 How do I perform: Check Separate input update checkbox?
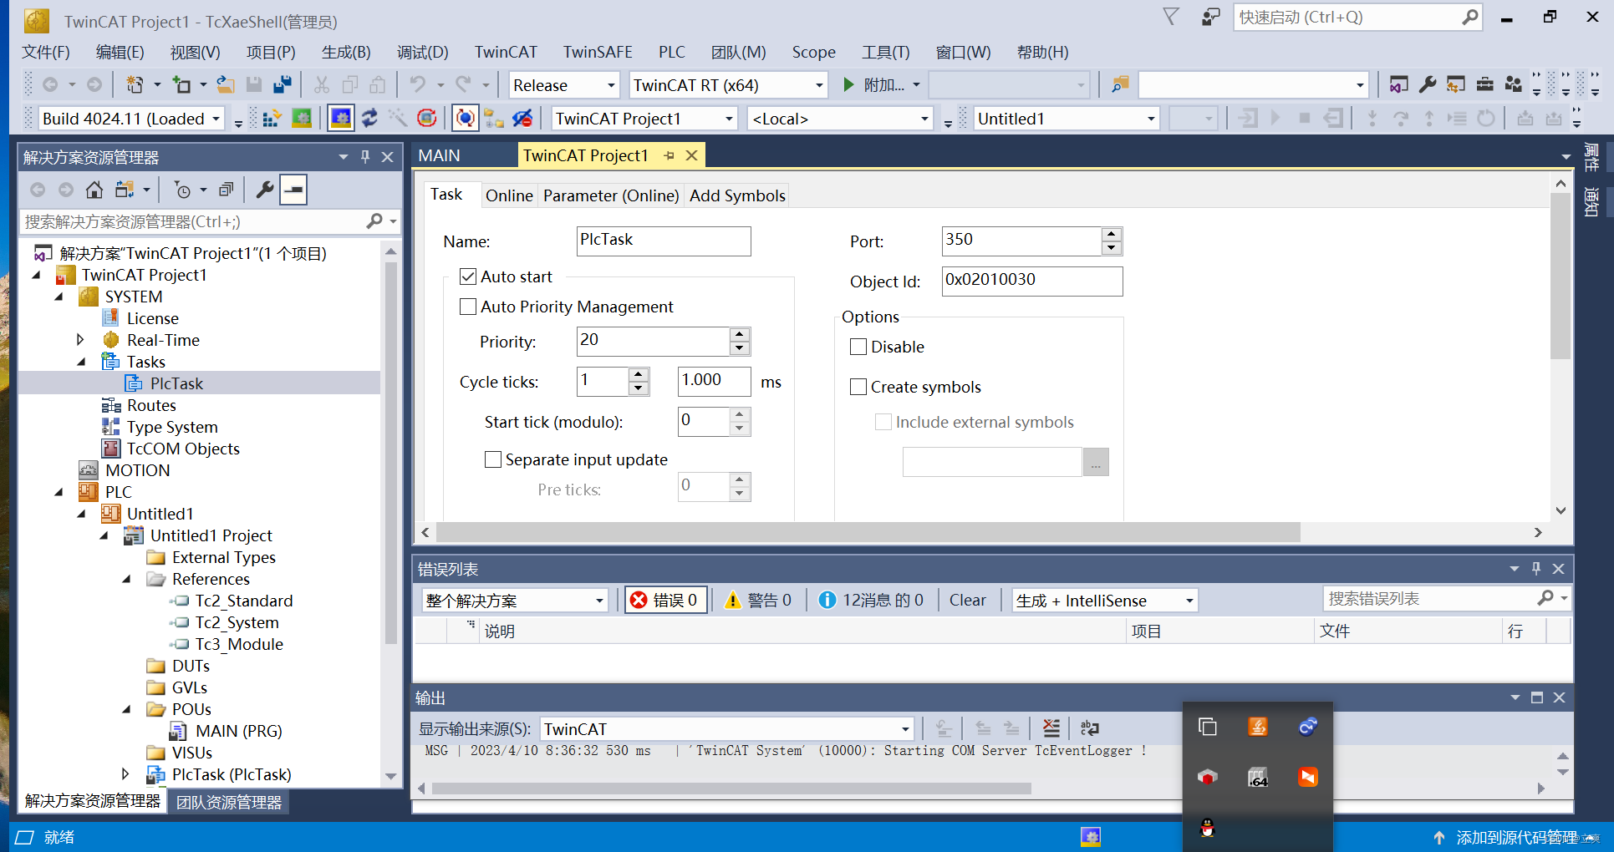point(493,459)
